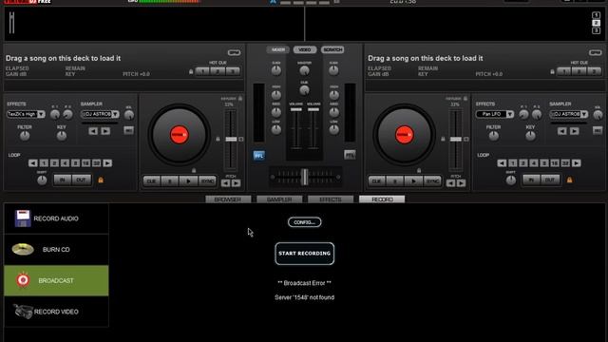This screenshot has width=608, height=342.
Task: Click the MASTER volume knob
Action: [304, 70]
